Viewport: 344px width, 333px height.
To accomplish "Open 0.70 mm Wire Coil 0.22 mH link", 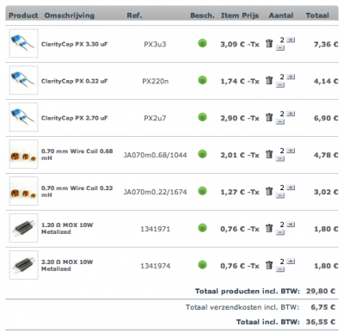I will pyautogui.click(x=77, y=192).
